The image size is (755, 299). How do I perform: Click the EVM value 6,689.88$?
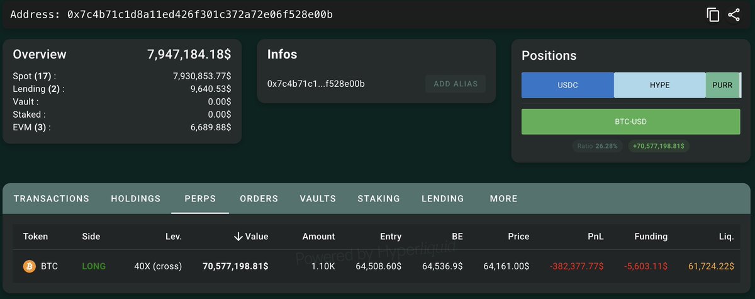pos(211,127)
